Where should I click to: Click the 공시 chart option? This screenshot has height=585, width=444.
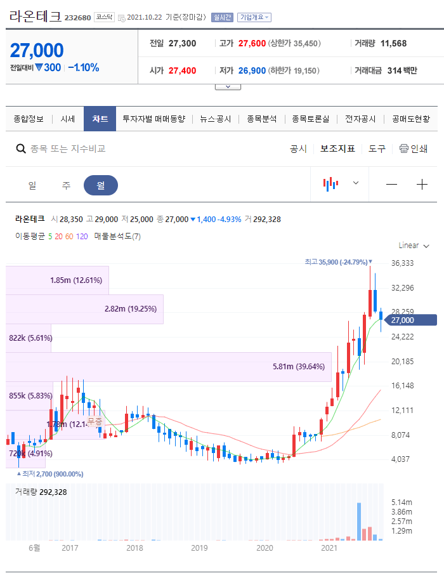click(299, 149)
